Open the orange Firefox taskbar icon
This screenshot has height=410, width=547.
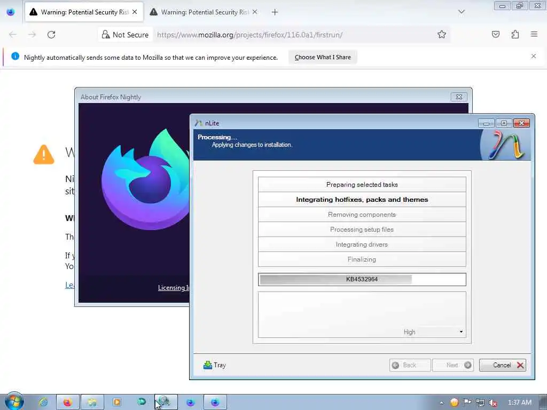pos(67,403)
